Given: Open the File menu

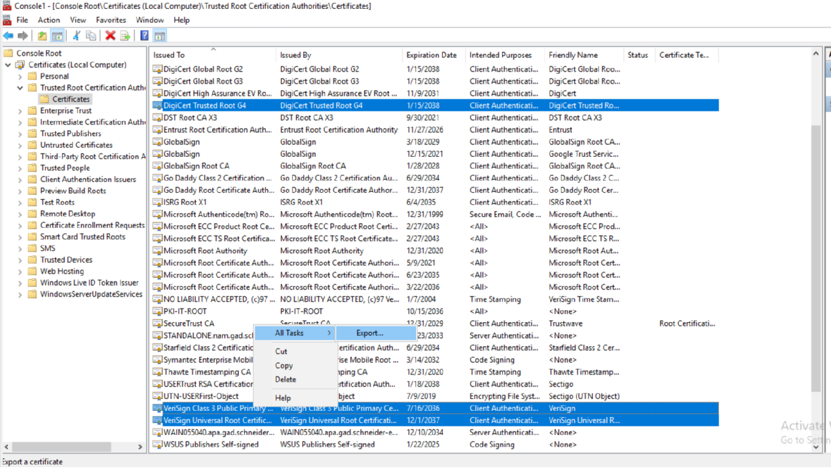Looking at the screenshot, I should [22, 20].
